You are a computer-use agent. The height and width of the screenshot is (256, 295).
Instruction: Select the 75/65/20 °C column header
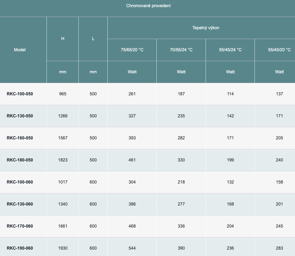coord(132,50)
